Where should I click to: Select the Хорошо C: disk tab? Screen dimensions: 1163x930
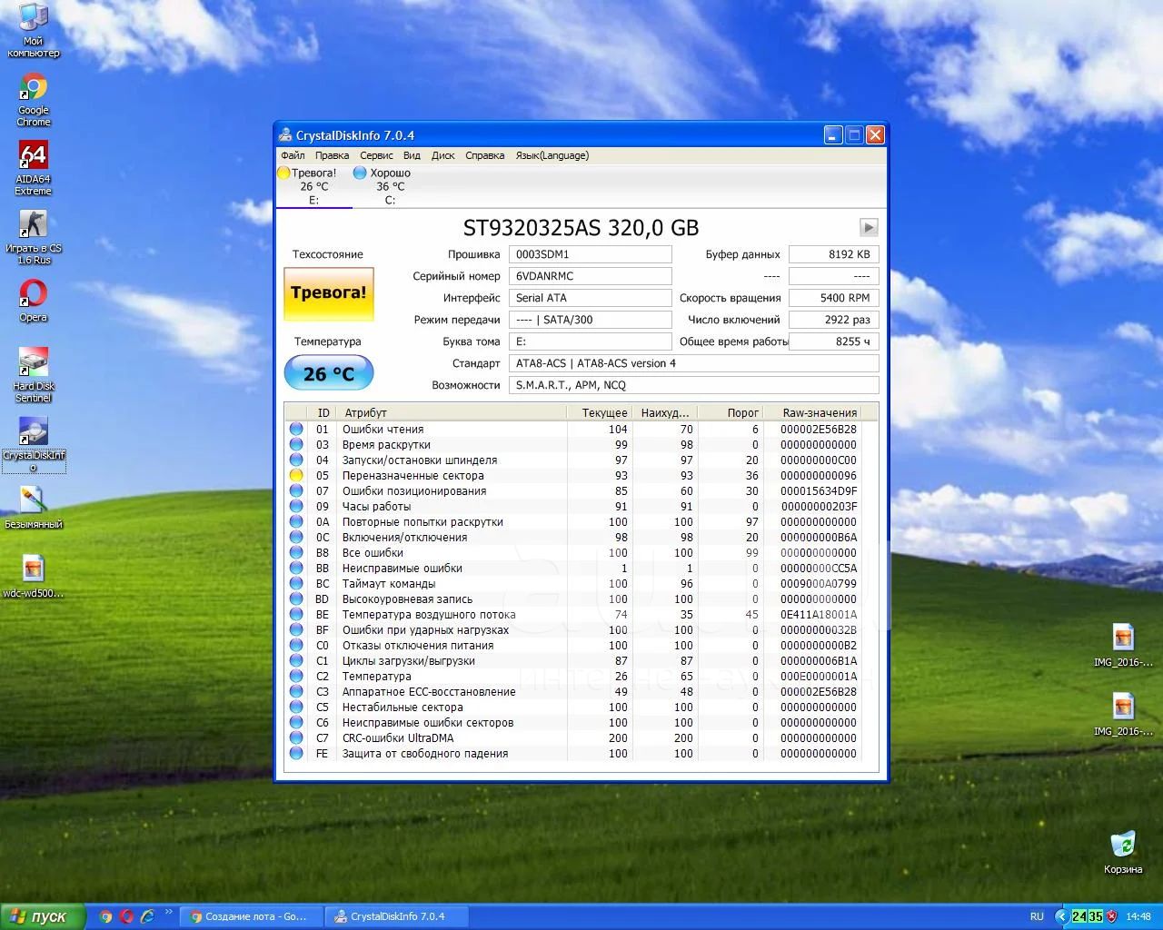(390, 186)
